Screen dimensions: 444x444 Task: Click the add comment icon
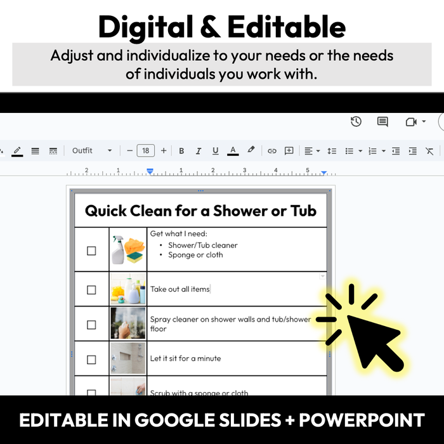289,151
